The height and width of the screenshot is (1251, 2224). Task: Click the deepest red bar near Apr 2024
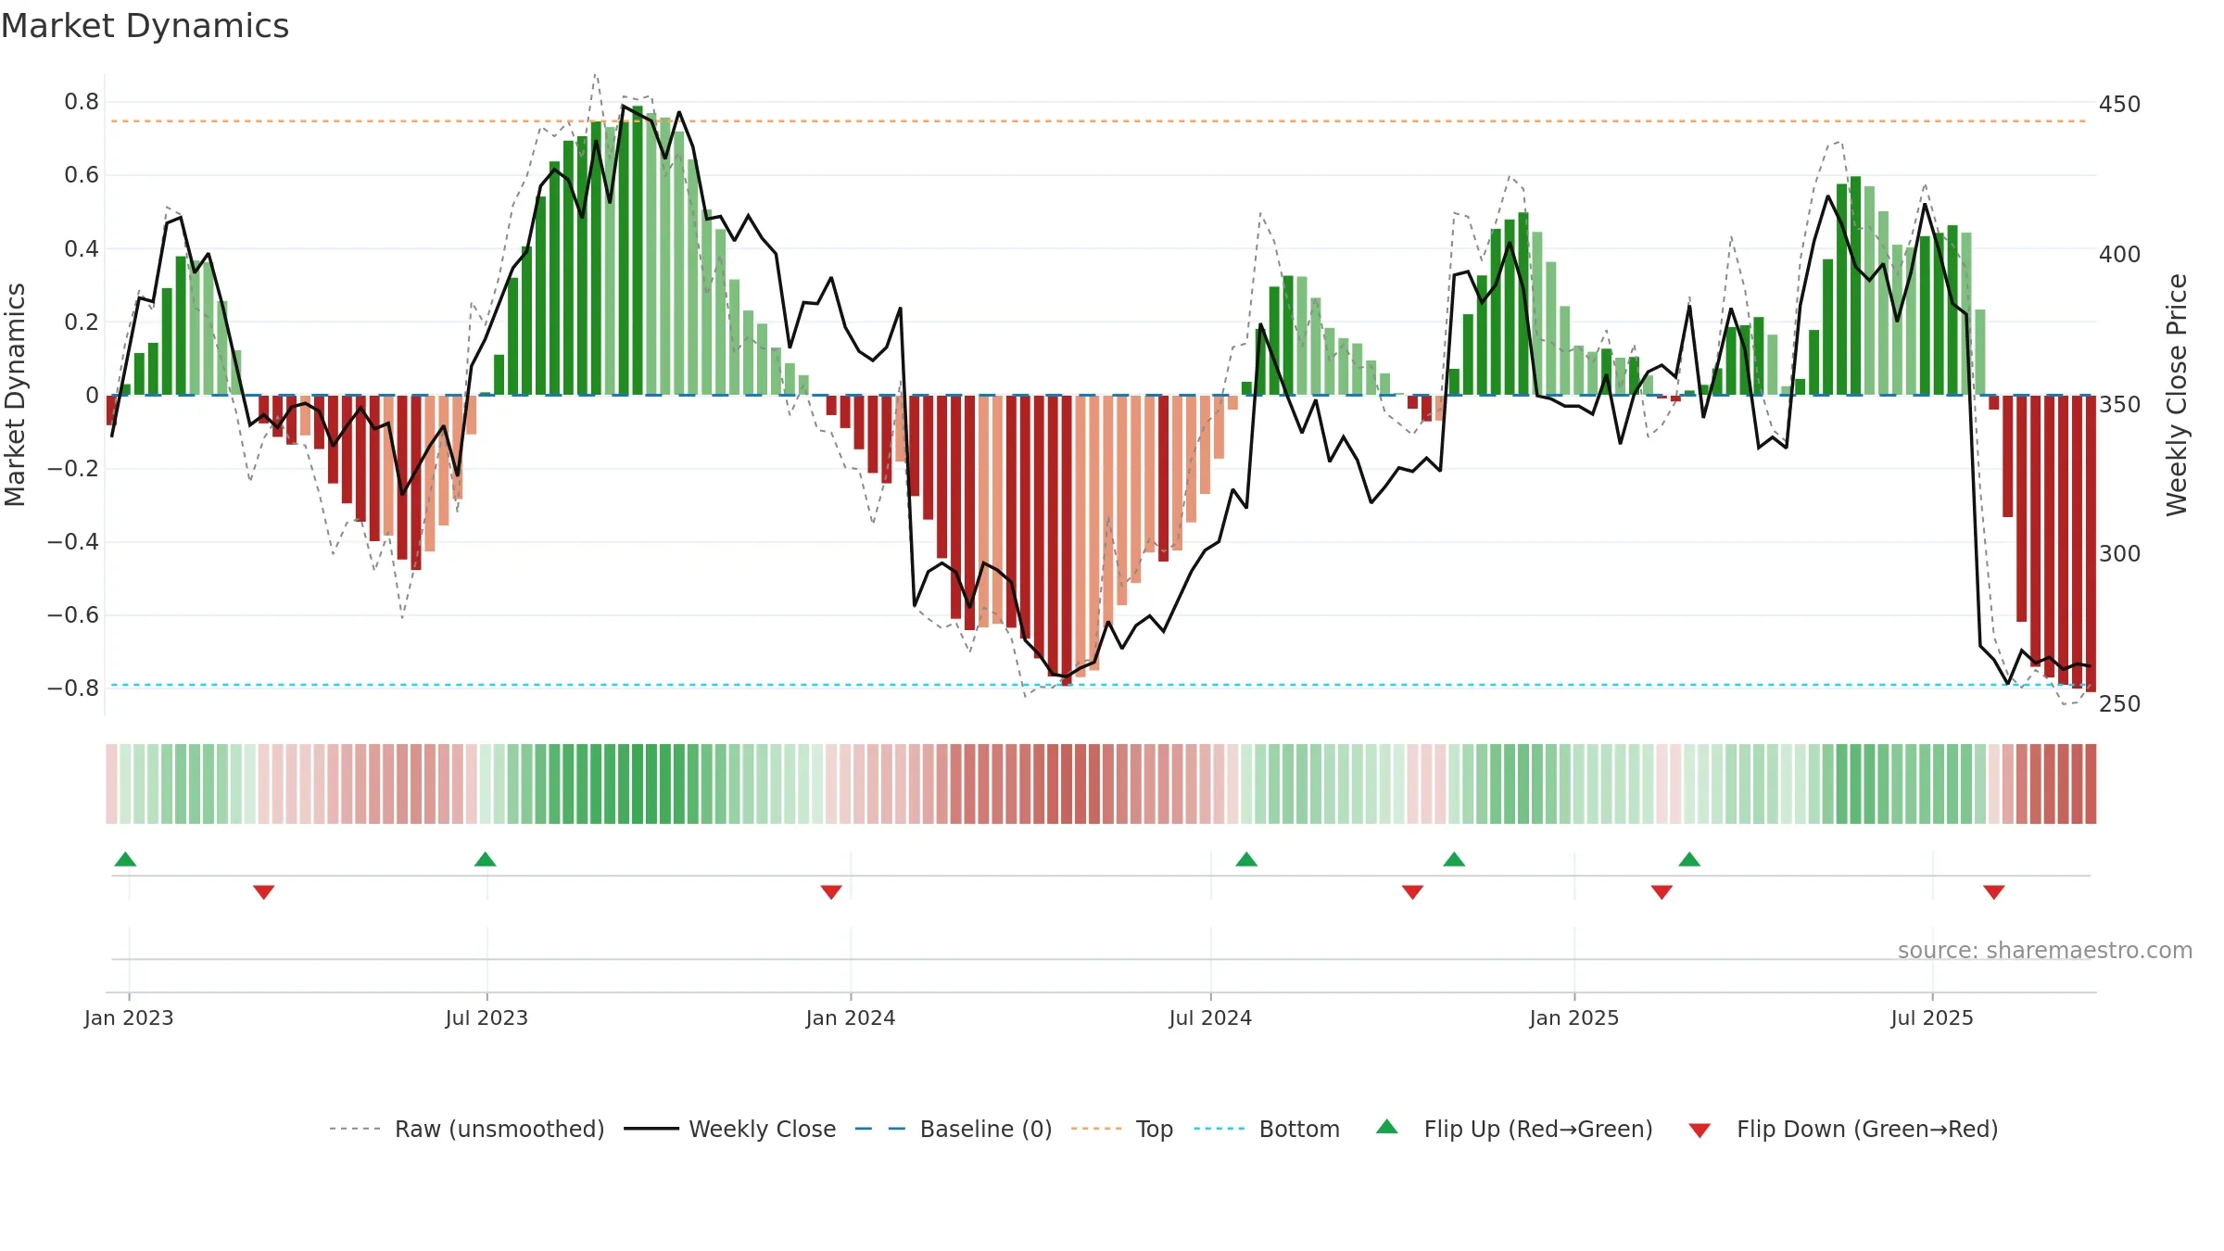(1067, 540)
